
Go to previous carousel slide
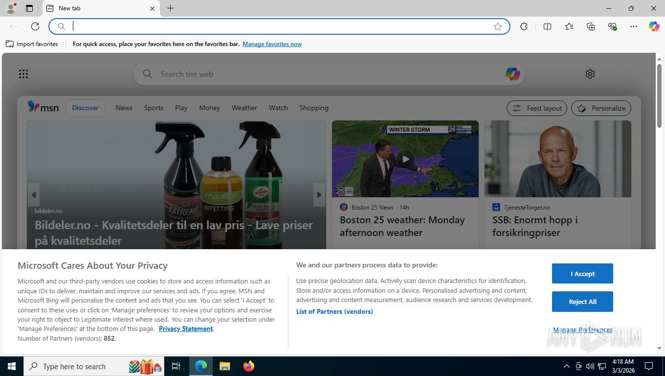click(34, 195)
